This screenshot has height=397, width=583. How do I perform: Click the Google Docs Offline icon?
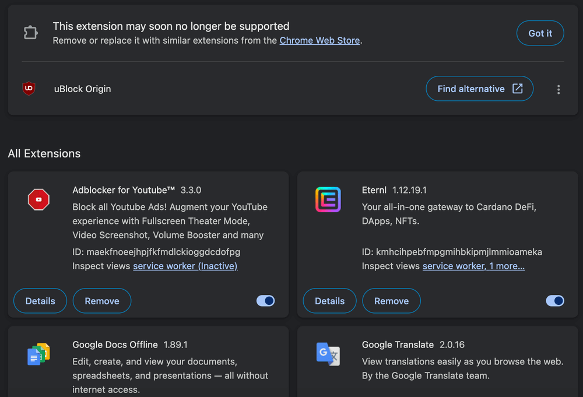[38, 353]
